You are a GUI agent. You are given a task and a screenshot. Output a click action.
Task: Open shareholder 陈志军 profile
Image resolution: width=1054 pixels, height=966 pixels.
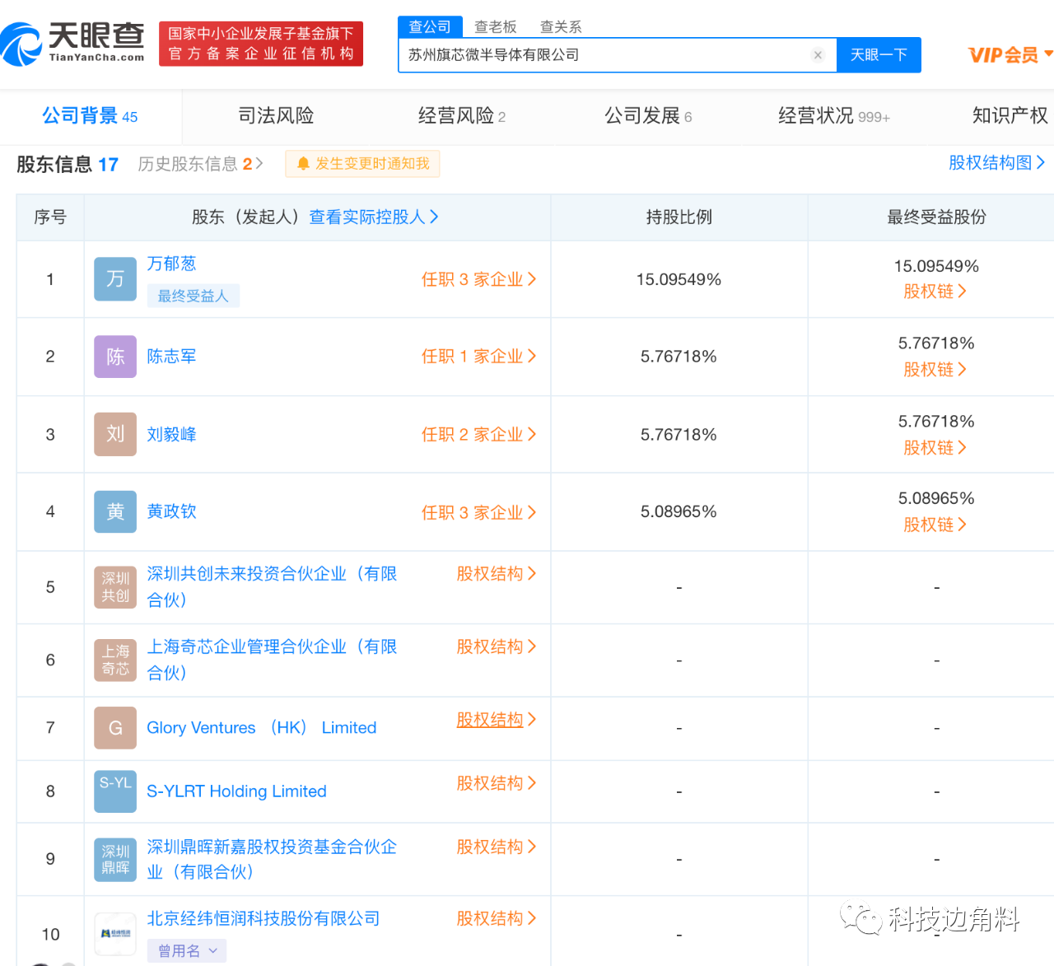point(171,357)
